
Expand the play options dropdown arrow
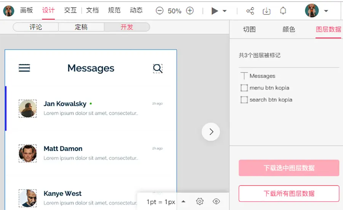(224, 11)
